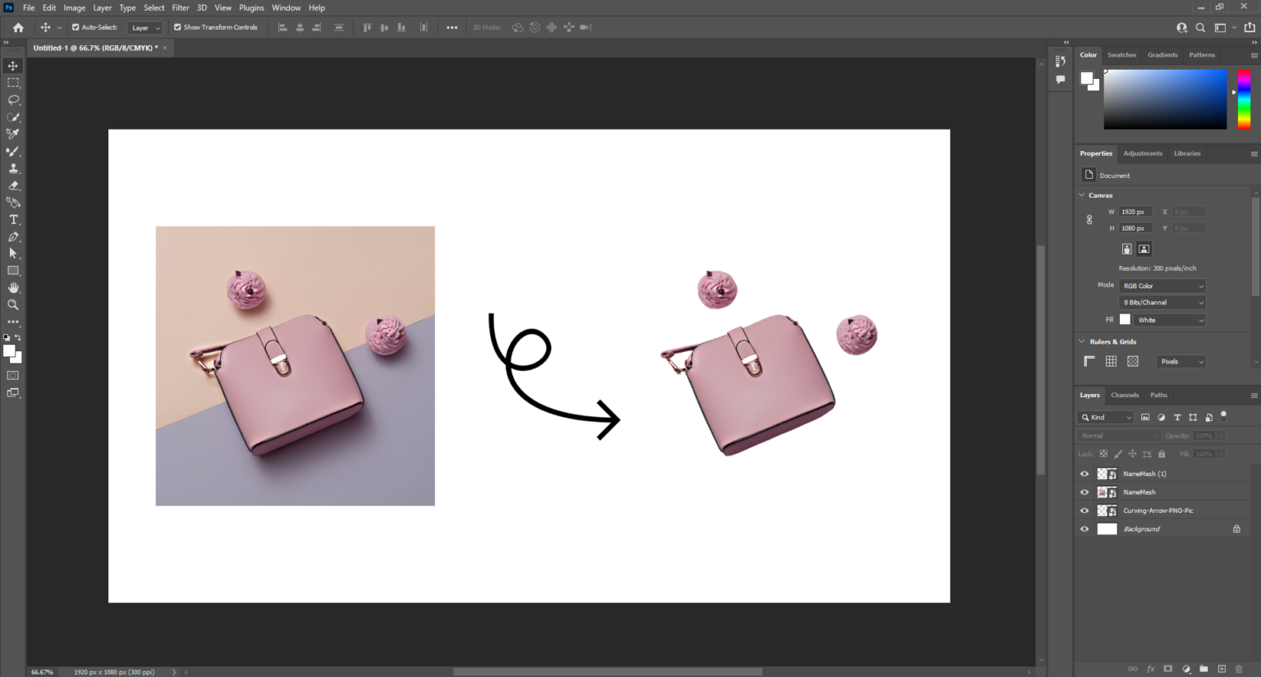Collapse the Canvas section in Properties
Viewport: 1261px width, 677px height.
click(x=1081, y=194)
